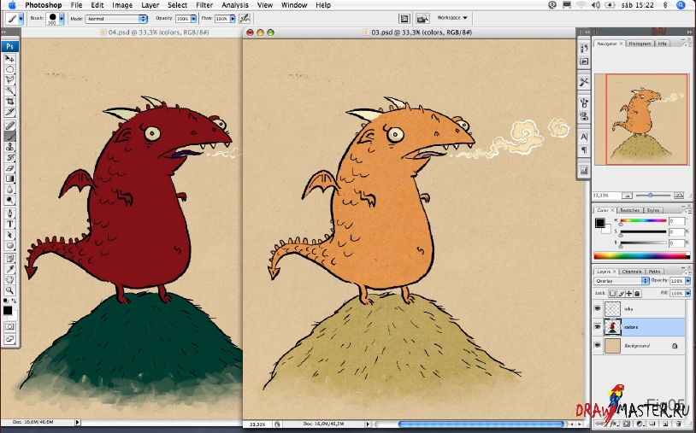
Task: Click zoom in button in Navigator
Action: tap(679, 196)
